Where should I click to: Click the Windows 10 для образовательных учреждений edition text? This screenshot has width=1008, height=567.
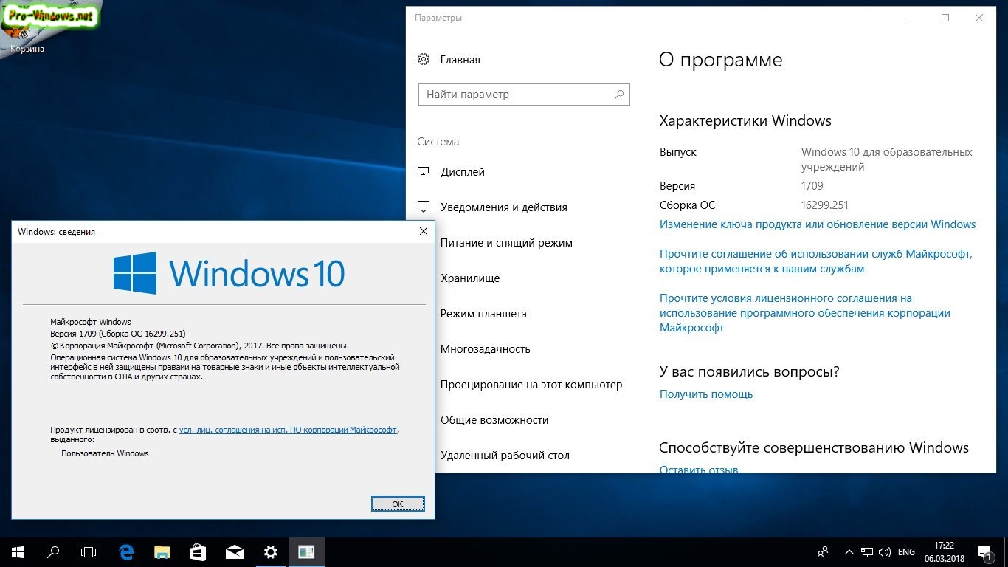pos(887,159)
